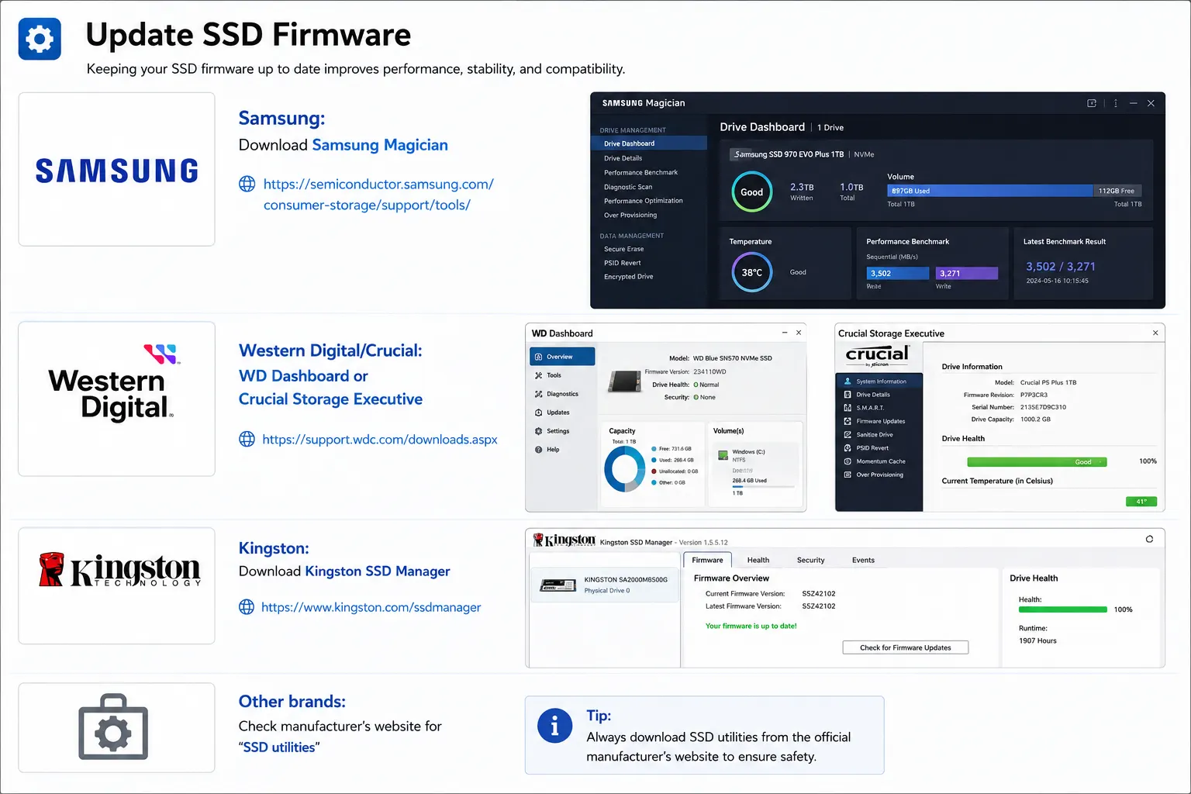Click the blue info icon in the Tip box
The image size is (1191, 794).
[554, 727]
